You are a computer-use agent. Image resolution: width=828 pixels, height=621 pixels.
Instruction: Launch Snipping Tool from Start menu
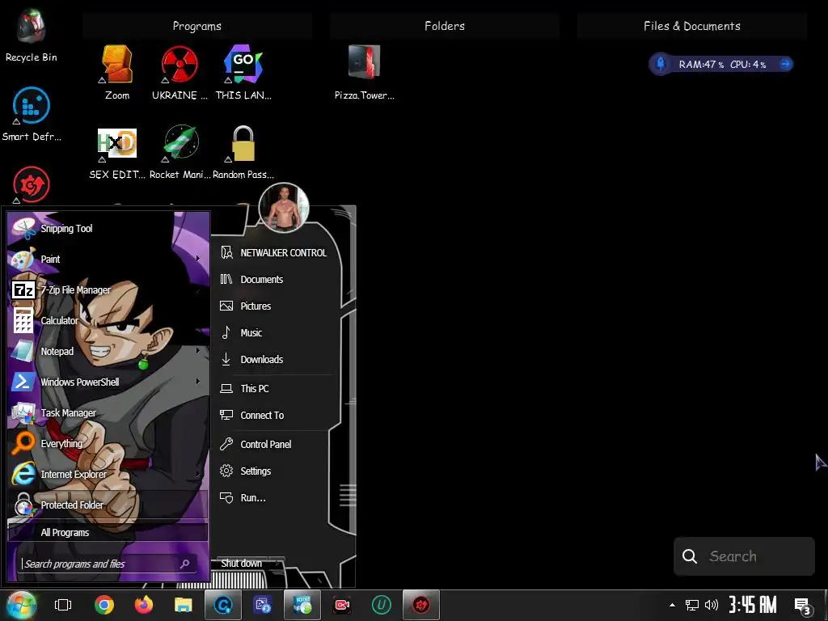pyautogui.click(x=108, y=228)
